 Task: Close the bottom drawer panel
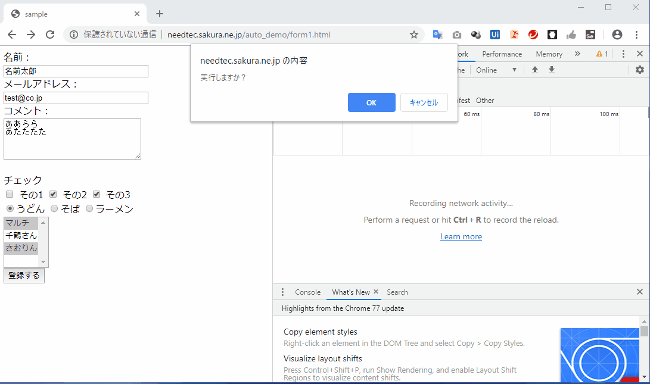pyautogui.click(x=640, y=292)
